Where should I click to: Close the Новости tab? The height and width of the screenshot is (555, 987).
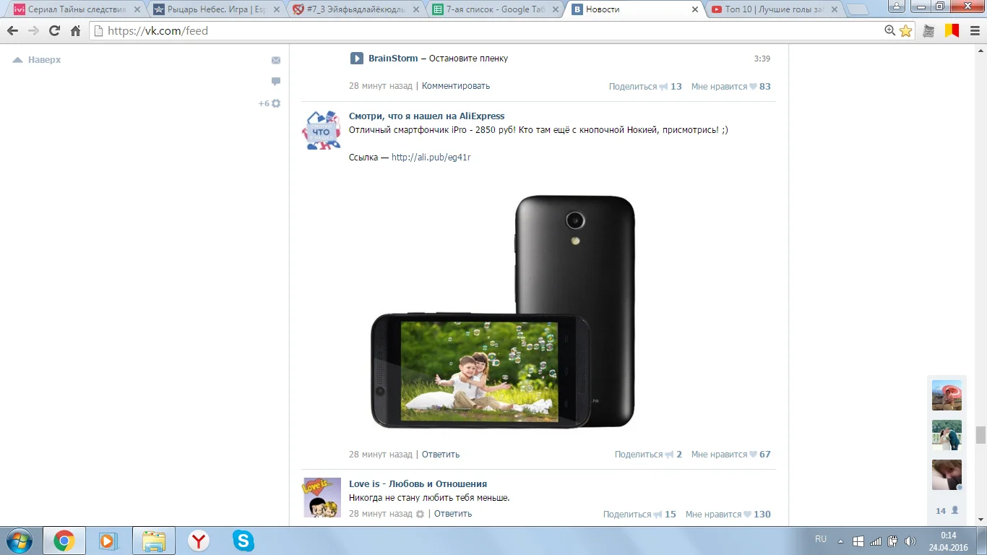pyautogui.click(x=695, y=9)
